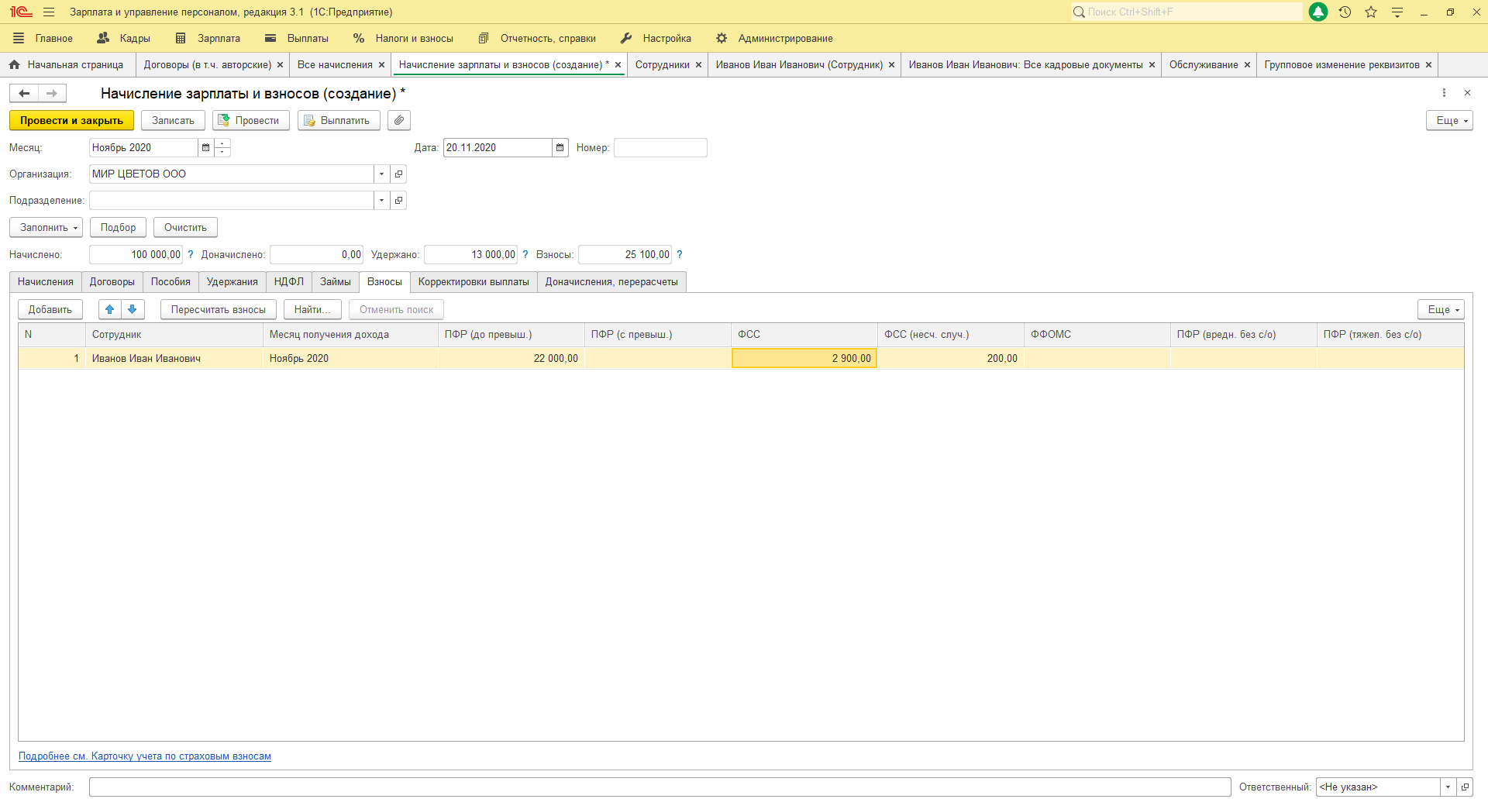Move row up with blue arrow
This screenshot has width=1488, height=799.
(110, 309)
